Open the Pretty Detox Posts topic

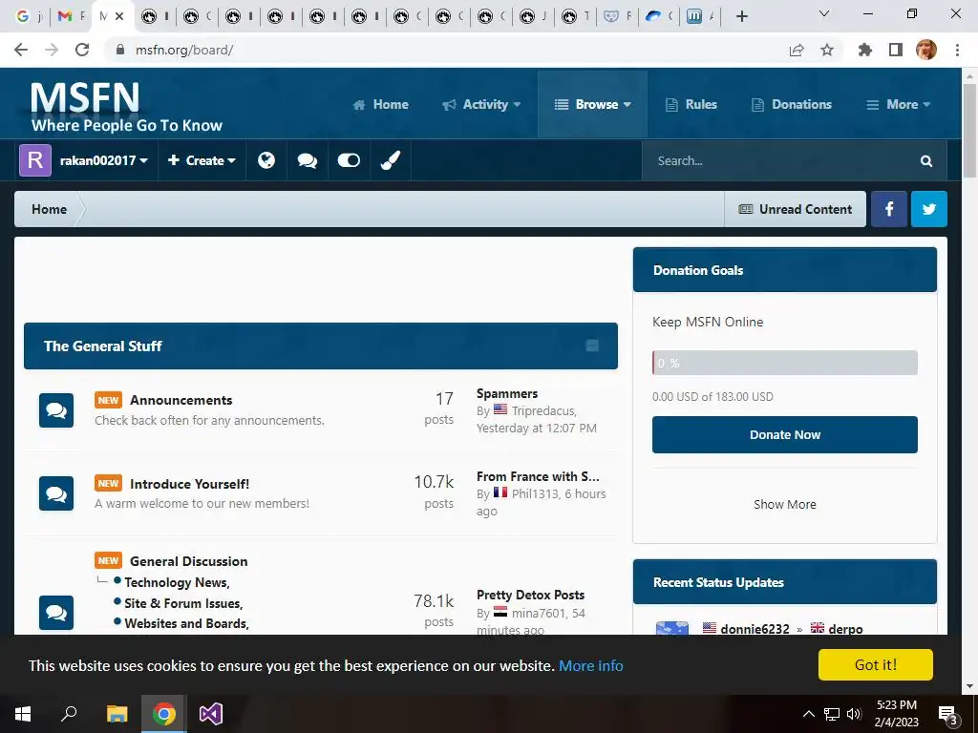pos(530,596)
